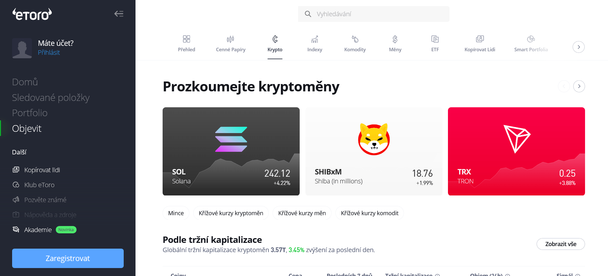Click the Prozkoumejte kryptoměny heading
608x276 pixels.
(251, 87)
